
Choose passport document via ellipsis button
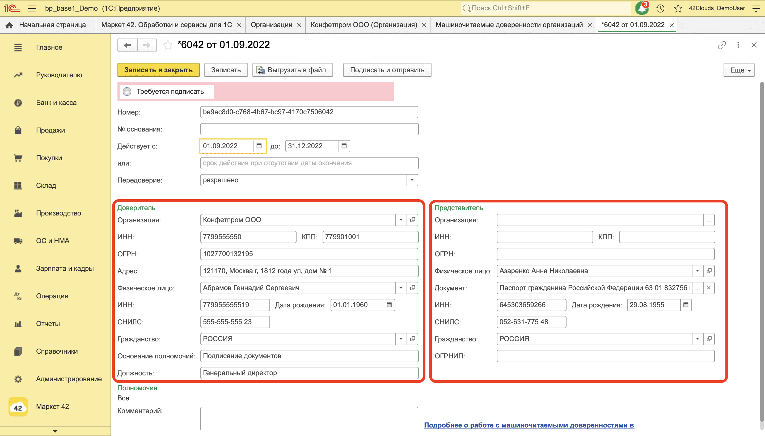pos(697,288)
